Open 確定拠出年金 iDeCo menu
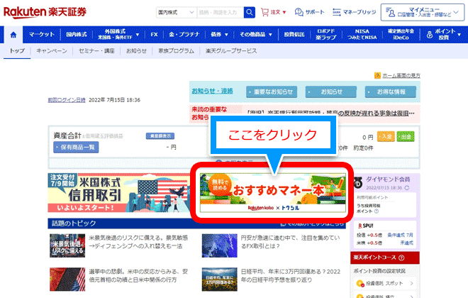Screen dimensions: 468x298 [401, 35]
